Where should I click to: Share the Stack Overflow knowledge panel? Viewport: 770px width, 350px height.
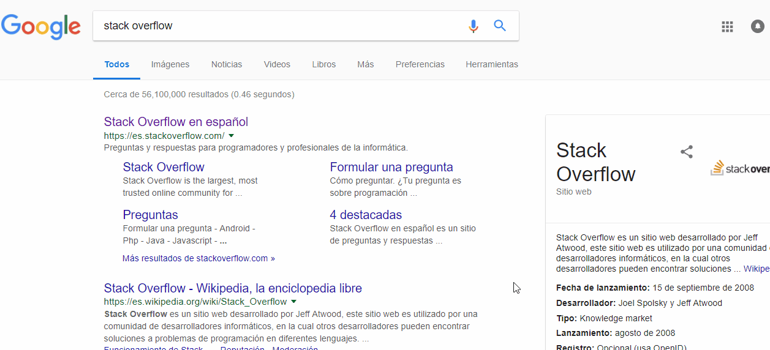687,152
